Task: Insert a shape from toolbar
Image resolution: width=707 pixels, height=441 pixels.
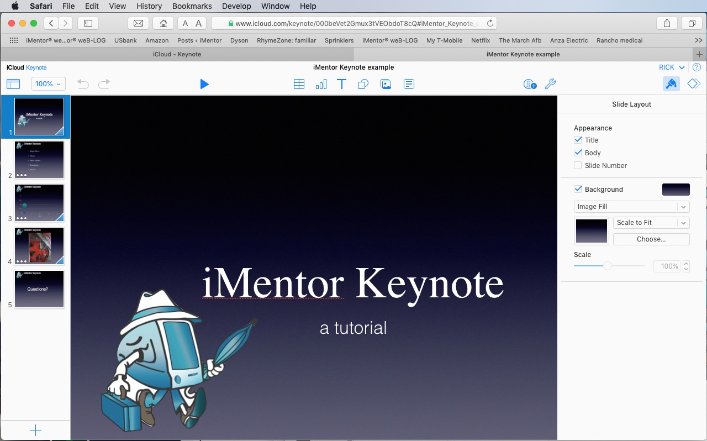Action: coord(363,84)
